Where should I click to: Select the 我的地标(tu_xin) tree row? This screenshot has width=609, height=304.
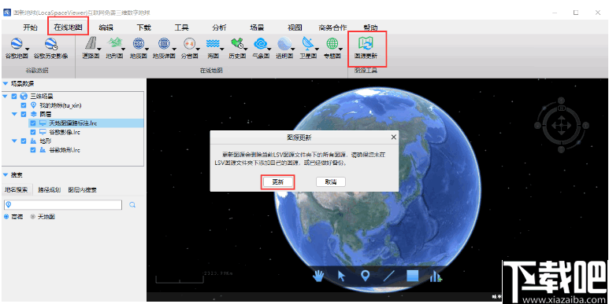[x=82, y=105]
